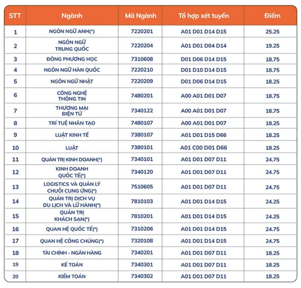Click major code 7480201
Screen dimensions: 301x288
142,96
